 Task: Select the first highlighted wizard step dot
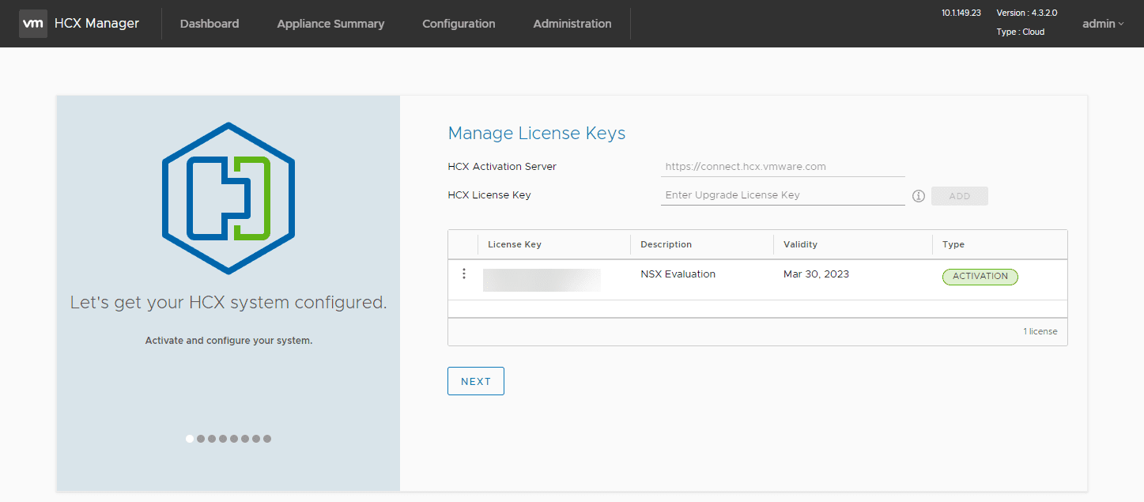click(x=190, y=439)
